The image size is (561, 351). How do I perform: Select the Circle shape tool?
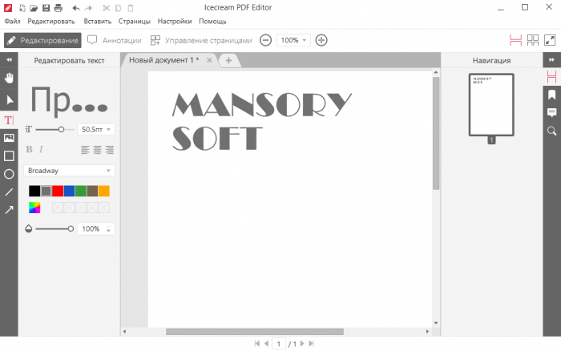[x=9, y=174]
